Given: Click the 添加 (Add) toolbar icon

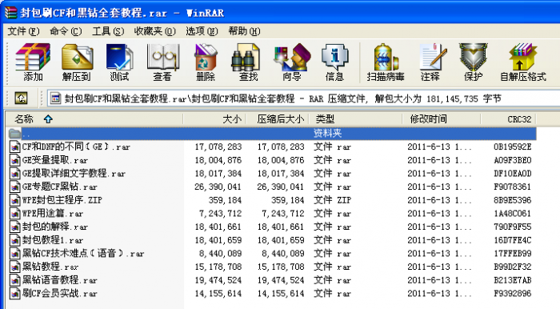Looking at the screenshot, I should point(33,62).
